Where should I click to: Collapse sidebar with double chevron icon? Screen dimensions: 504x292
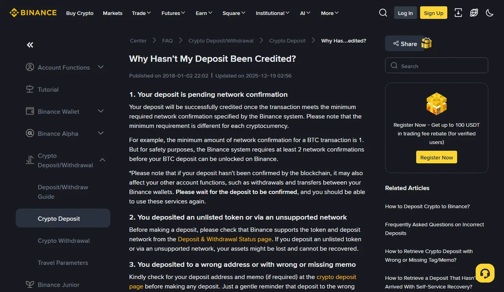(x=30, y=45)
